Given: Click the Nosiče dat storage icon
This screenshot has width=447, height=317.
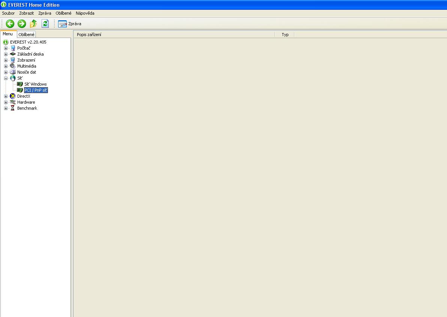Looking at the screenshot, I should pyautogui.click(x=13, y=72).
